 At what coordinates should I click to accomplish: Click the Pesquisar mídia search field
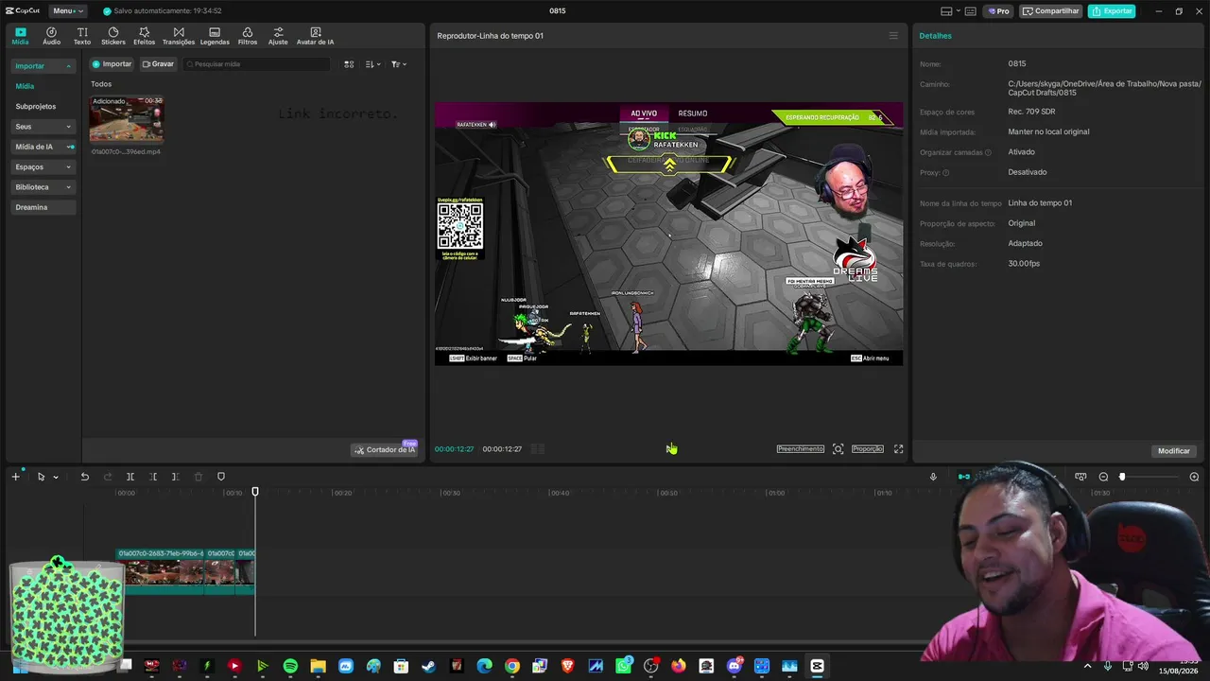point(257,64)
